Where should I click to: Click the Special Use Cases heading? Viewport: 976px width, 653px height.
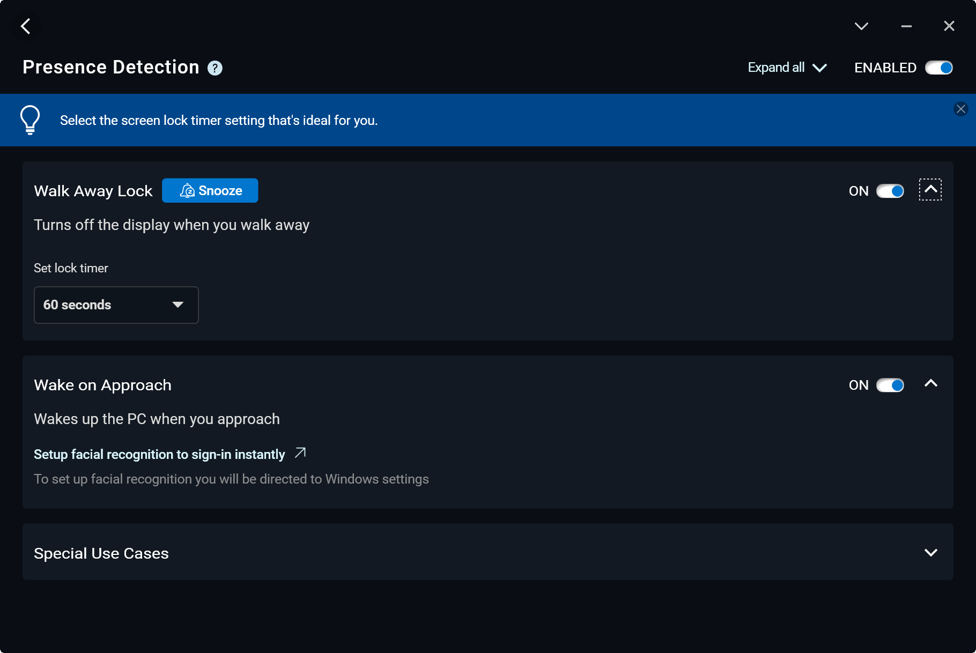(x=101, y=553)
